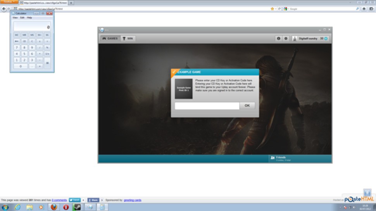376x211 pixels.
Task: Click the 1 key in Calculator
Action: (17, 60)
